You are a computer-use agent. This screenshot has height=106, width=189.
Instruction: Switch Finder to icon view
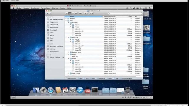(67, 14)
